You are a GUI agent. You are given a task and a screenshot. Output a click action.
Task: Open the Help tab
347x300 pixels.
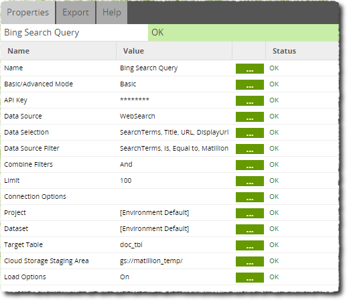point(112,12)
